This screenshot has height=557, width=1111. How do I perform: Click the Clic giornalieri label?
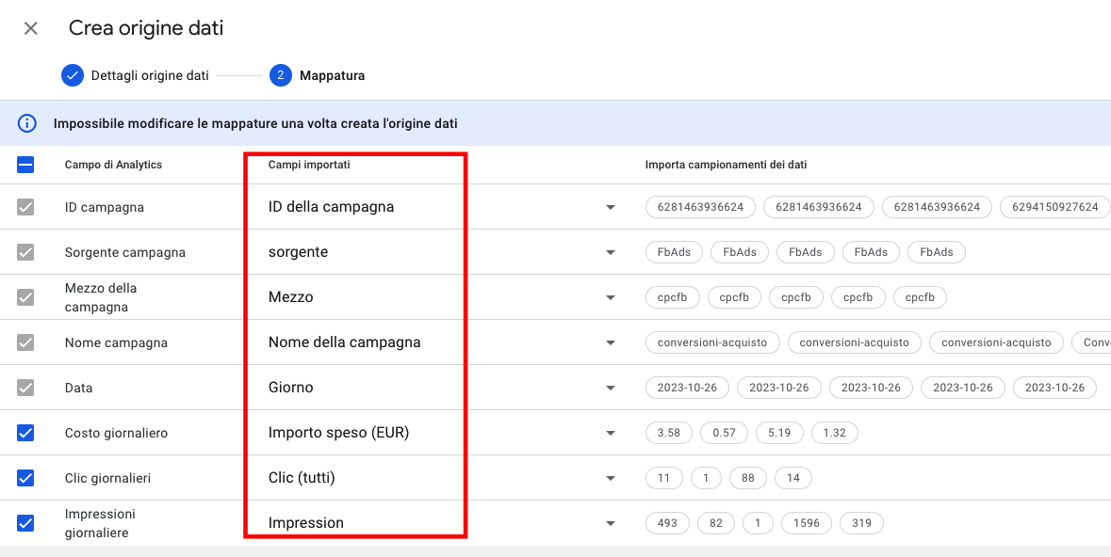tap(107, 479)
